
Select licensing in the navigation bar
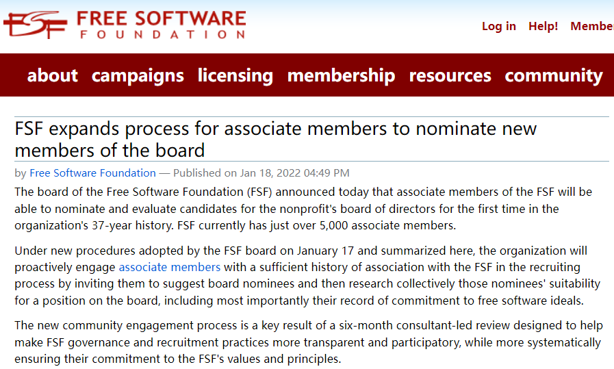point(235,75)
